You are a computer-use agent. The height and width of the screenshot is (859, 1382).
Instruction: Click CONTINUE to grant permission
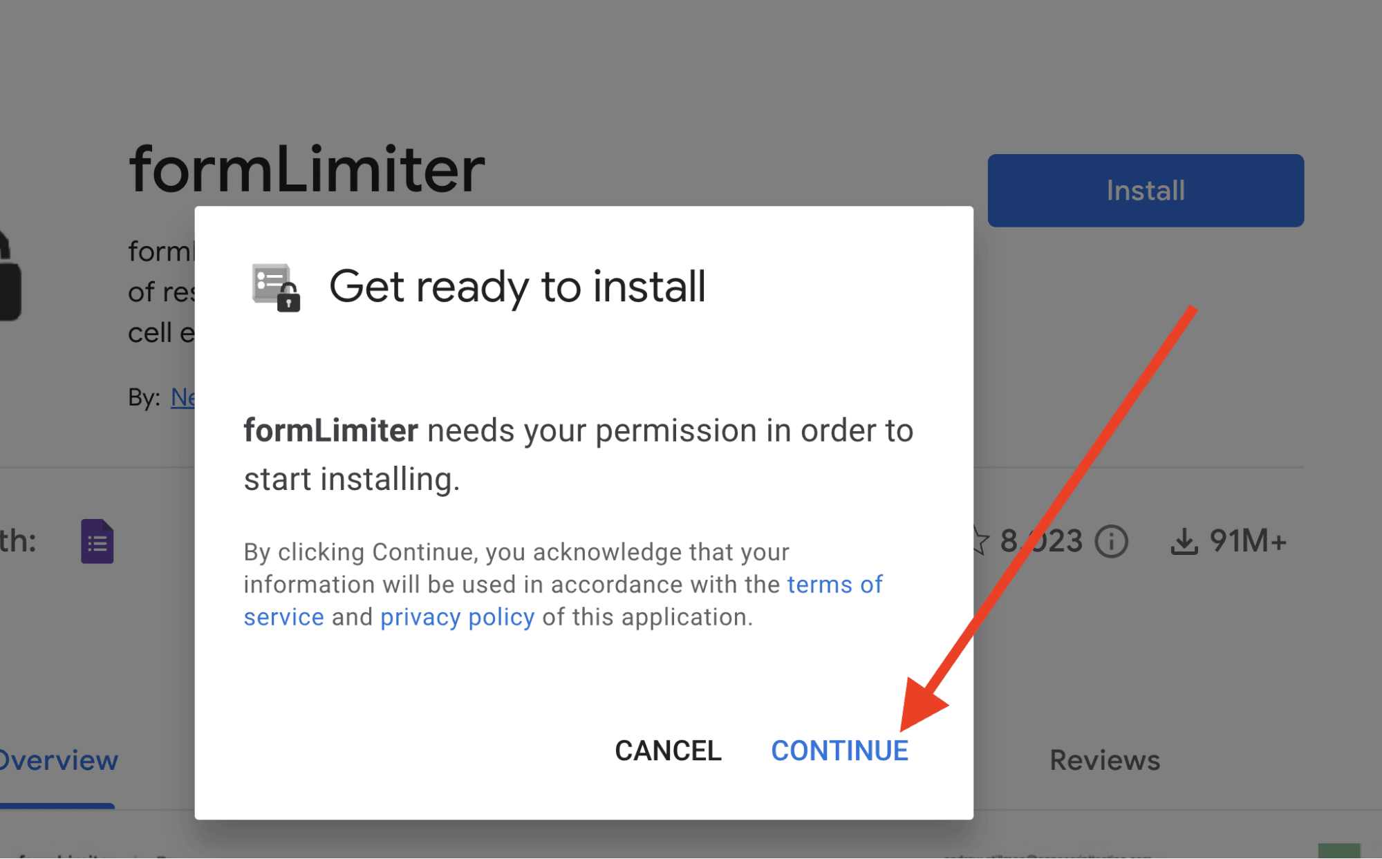(x=839, y=751)
